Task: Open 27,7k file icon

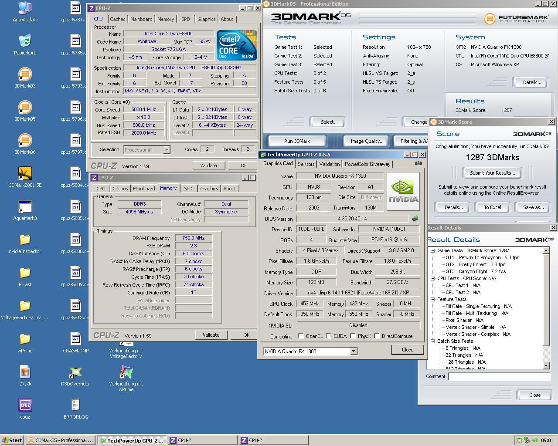Action: 25,376
